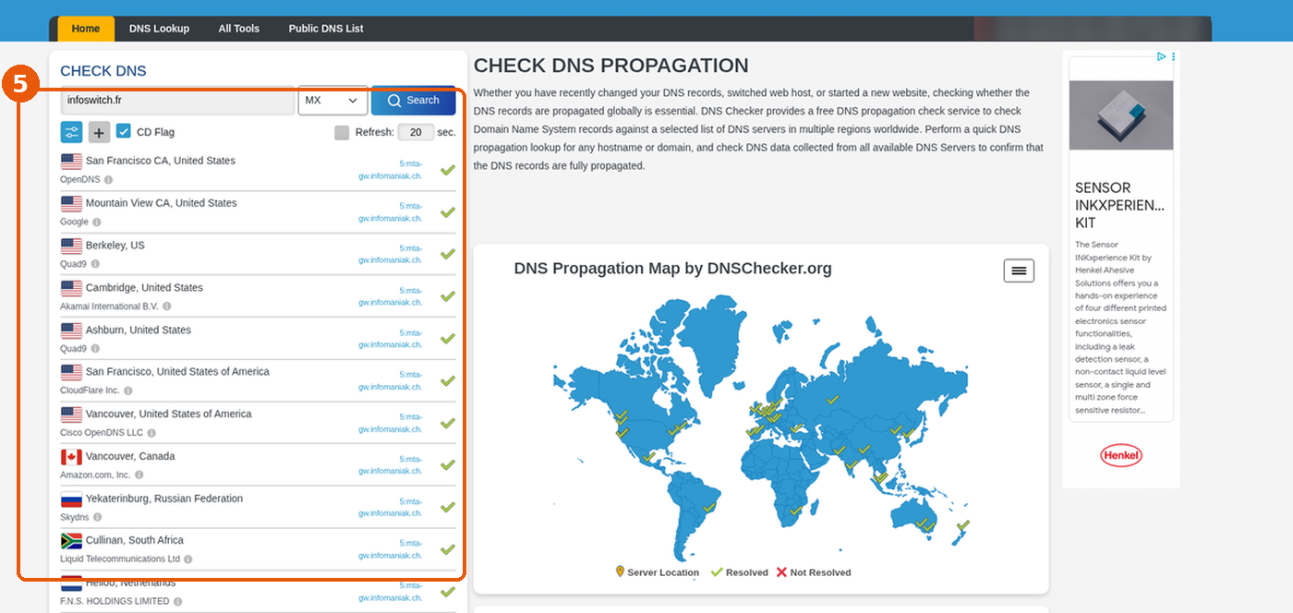This screenshot has height=613, width=1293.
Task: Click info icon next to OpenDNS
Action: tap(109, 180)
